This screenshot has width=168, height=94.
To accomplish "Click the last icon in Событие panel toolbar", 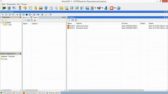I will pyautogui.click(x=76, y=20).
